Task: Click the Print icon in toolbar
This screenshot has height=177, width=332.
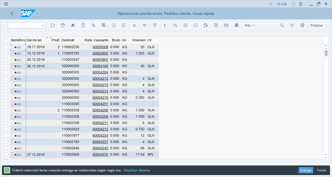Action: tap(302, 26)
